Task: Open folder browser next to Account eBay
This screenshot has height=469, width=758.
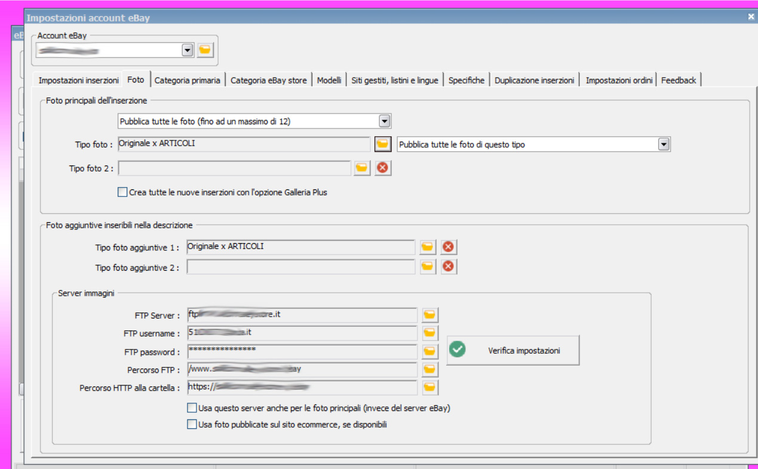Action: coord(205,50)
